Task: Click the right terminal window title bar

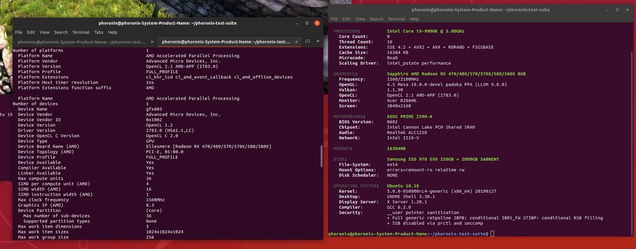Action: coord(481,10)
